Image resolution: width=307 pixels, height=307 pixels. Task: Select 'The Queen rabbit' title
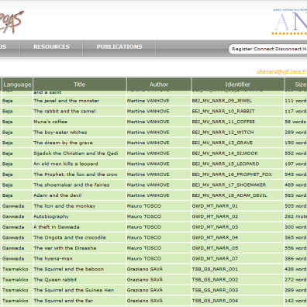coord(55,280)
